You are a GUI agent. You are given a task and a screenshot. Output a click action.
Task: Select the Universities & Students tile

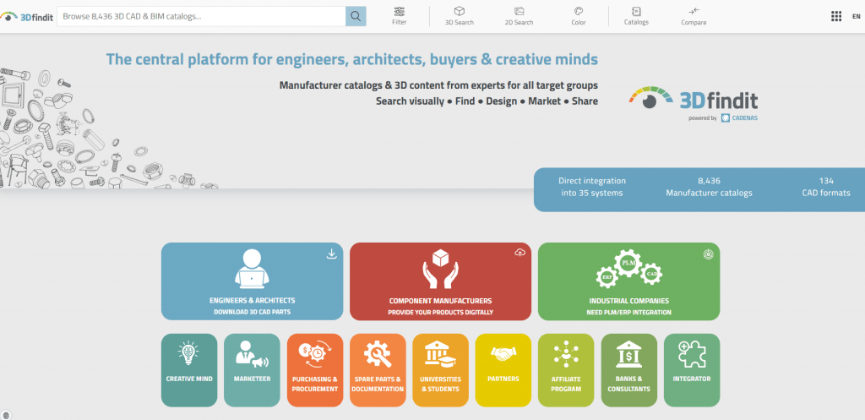pos(440,370)
